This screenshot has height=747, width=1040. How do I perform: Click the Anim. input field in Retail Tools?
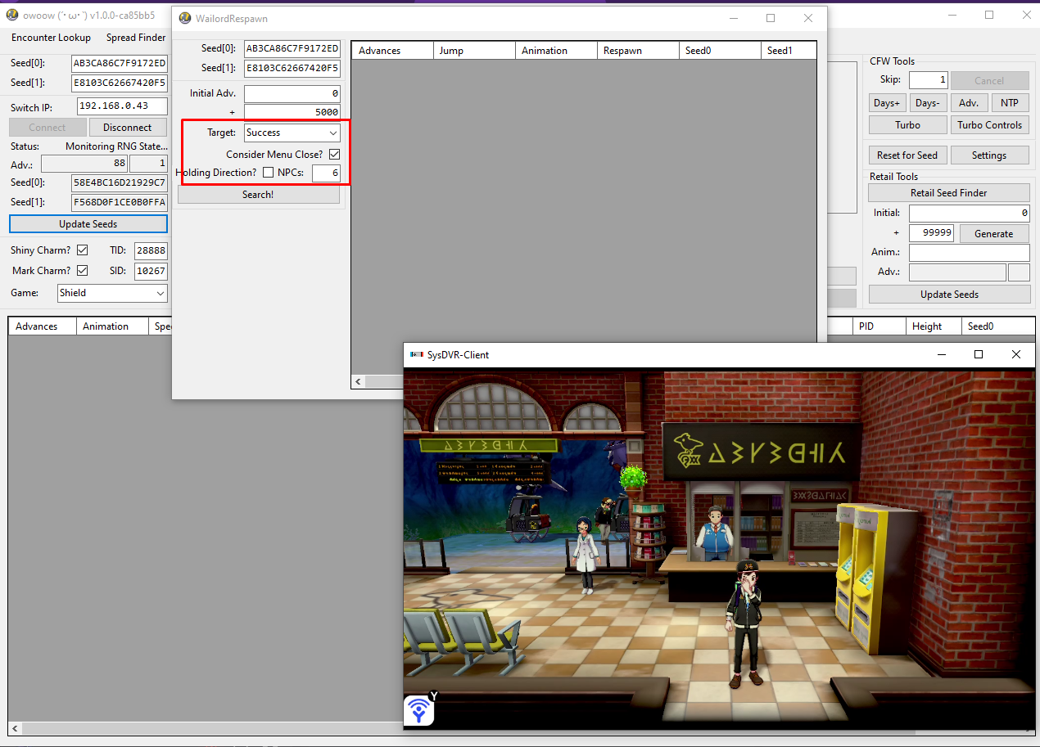970,253
